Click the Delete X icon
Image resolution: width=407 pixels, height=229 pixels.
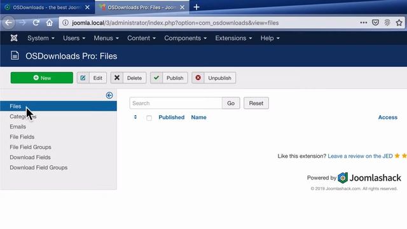tap(117, 78)
